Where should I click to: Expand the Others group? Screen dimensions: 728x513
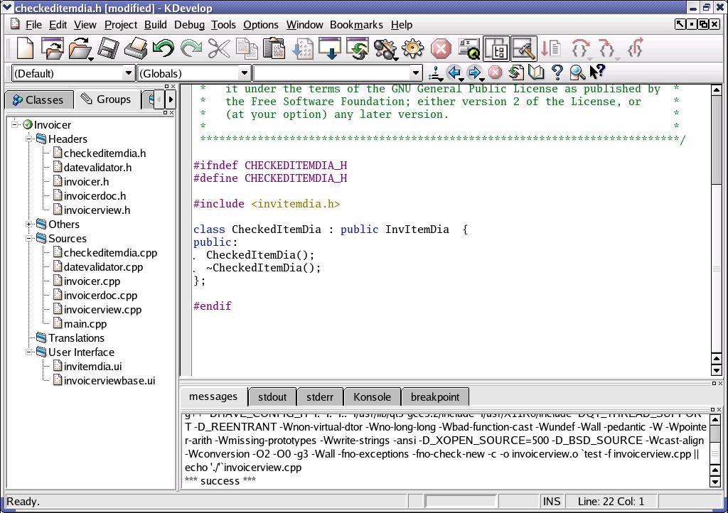point(28,224)
